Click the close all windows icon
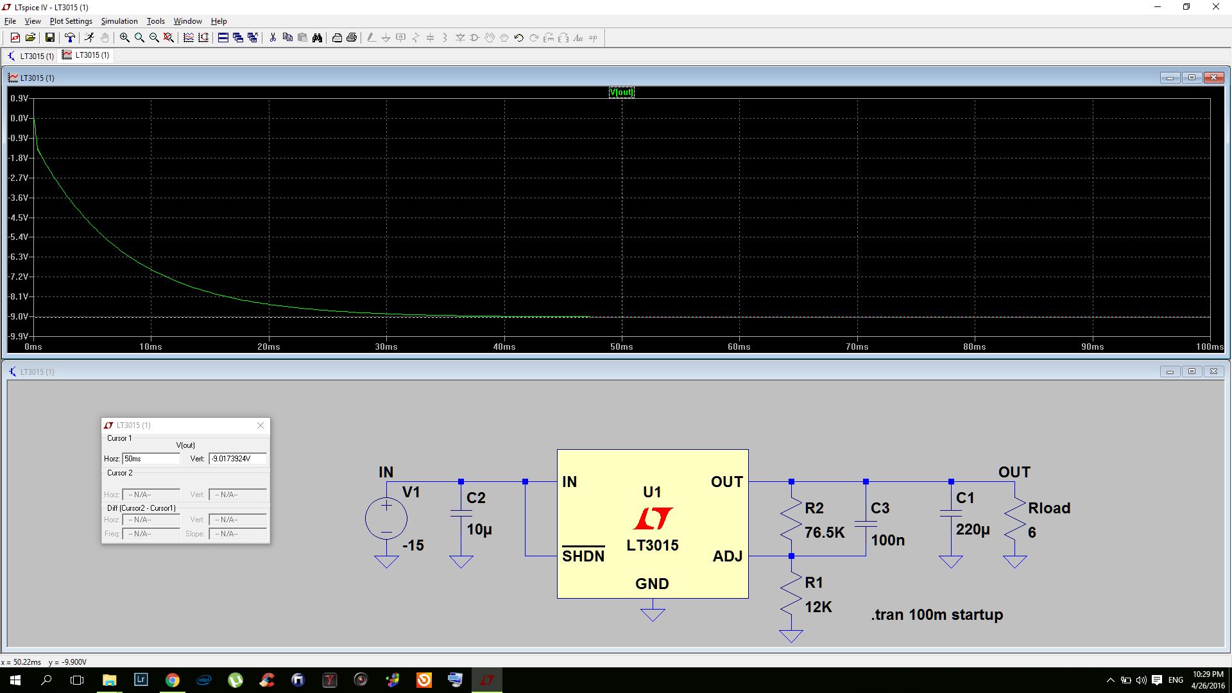Screen dimensions: 1232x693 click(253, 38)
